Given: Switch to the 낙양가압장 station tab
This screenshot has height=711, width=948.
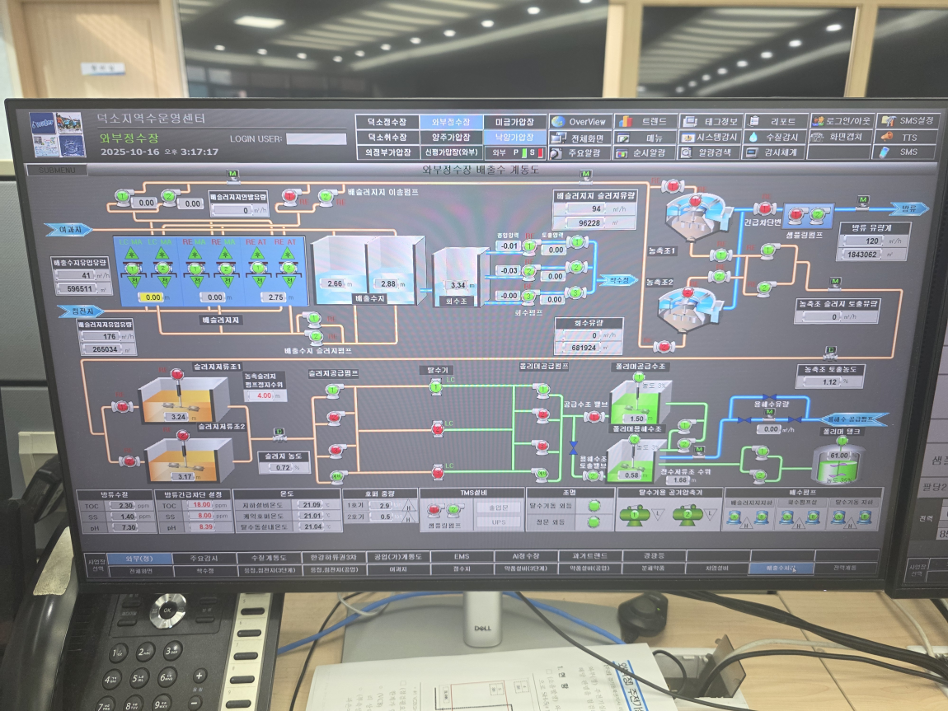Looking at the screenshot, I should tap(514, 138).
